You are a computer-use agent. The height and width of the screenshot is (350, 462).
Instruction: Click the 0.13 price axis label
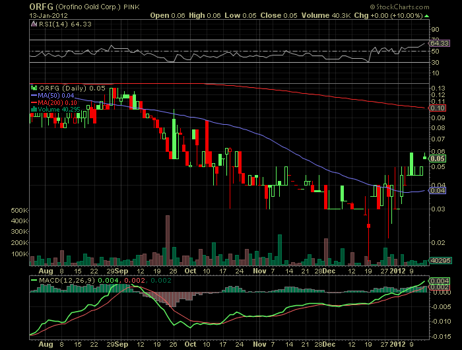438,88
